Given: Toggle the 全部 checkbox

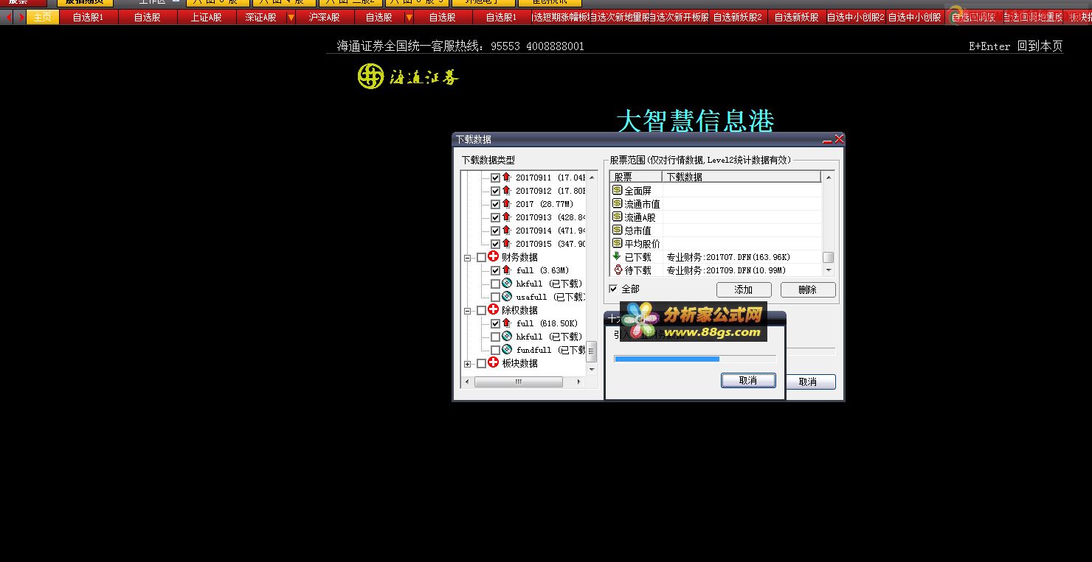Looking at the screenshot, I should (613, 289).
